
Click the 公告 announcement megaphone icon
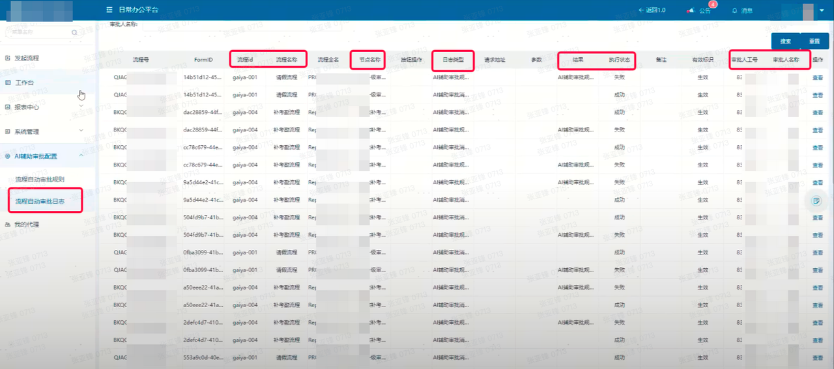pyautogui.click(x=691, y=10)
